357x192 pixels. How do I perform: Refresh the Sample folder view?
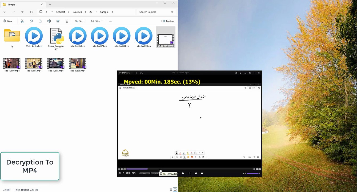(31, 12)
